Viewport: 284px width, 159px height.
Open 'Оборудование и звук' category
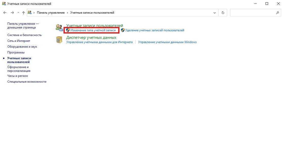pyautogui.click(x=22, y=47)
